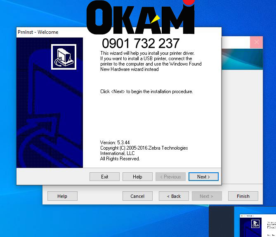Click the Exit button
Image resolution: width=276 pixels, height=237 pixels.
(x=104, y=176)
